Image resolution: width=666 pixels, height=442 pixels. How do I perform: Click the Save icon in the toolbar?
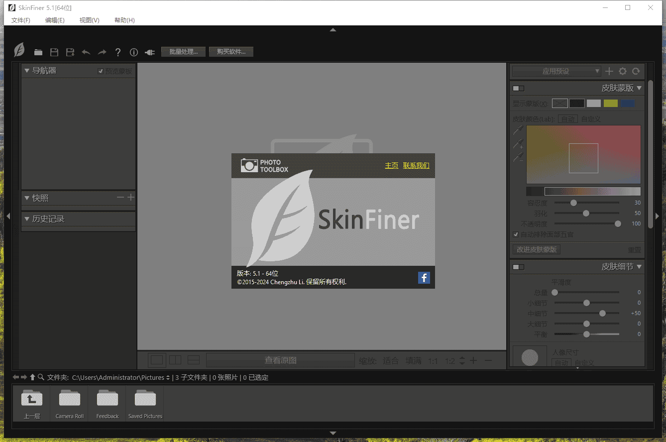(54, 52)
